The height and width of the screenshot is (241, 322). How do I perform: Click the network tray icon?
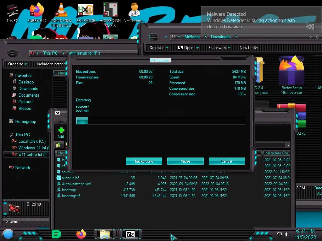pos(279,234)
